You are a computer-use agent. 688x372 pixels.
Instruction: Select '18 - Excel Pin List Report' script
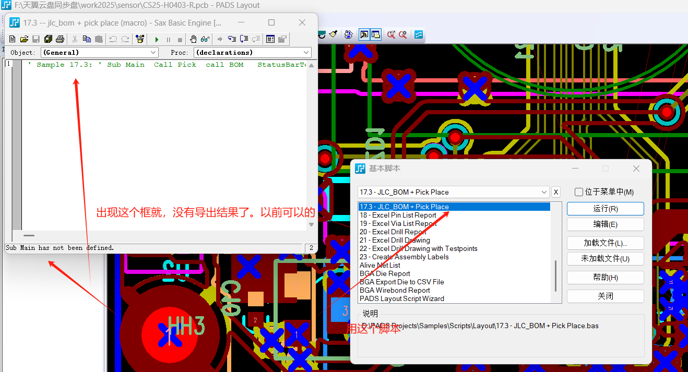point(398,215)
